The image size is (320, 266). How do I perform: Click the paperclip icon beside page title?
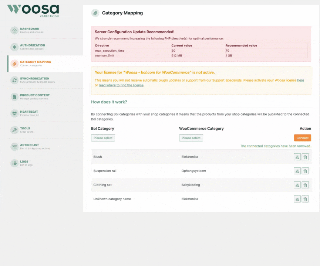tap(95, 13)
